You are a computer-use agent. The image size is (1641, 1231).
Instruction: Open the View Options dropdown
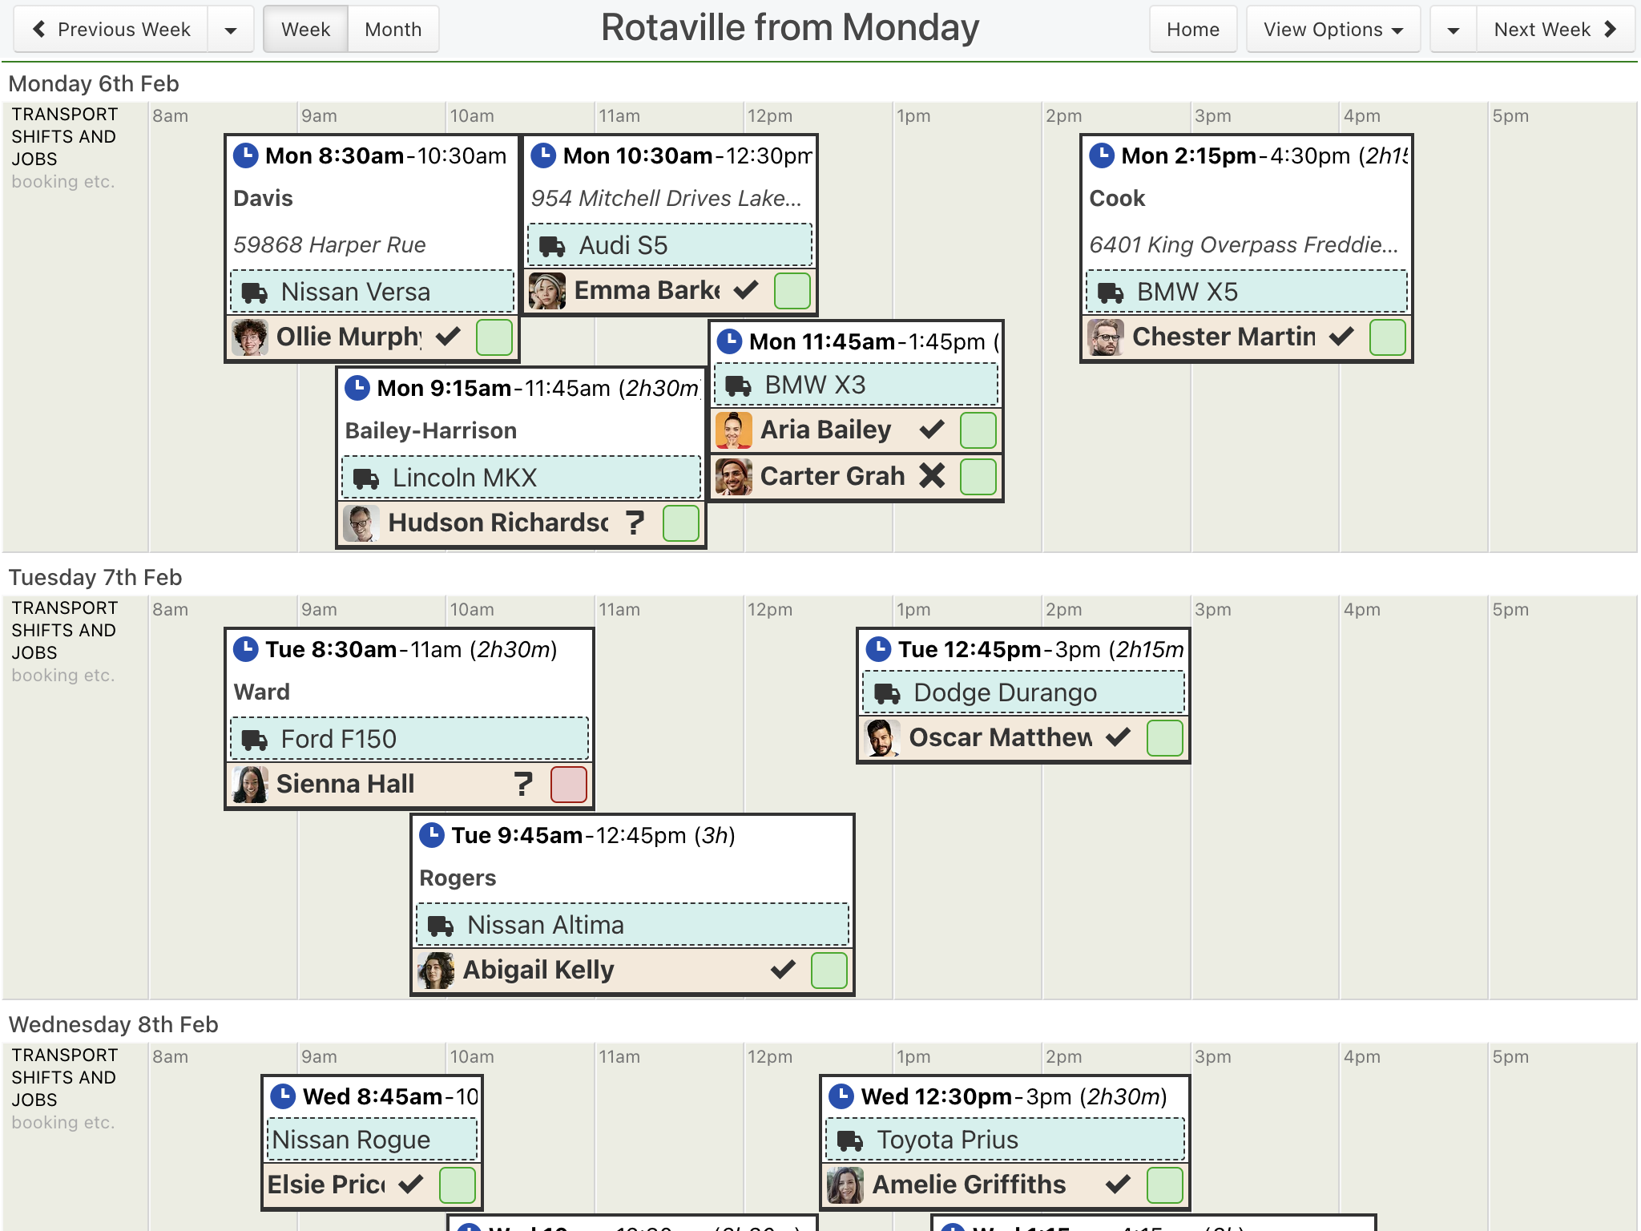pyautogui.click(x=1333, y=30)
